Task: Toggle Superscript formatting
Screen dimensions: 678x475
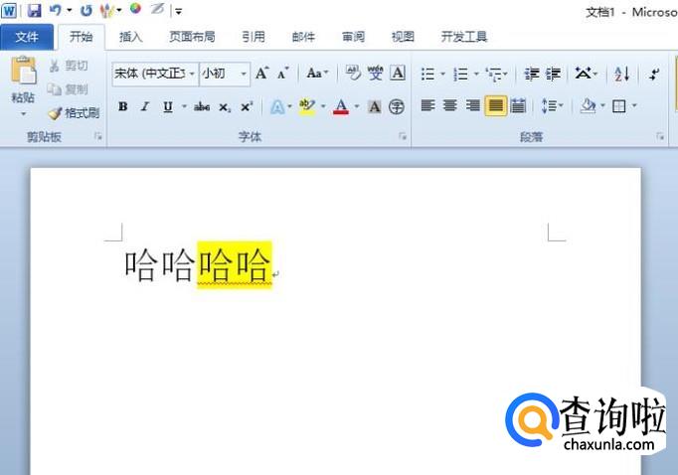Action: 247,106
